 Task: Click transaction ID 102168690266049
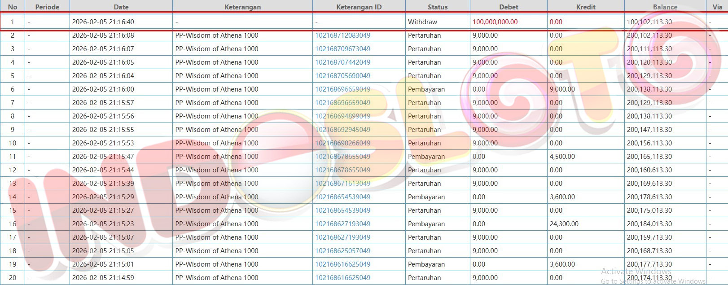[342, 143]
